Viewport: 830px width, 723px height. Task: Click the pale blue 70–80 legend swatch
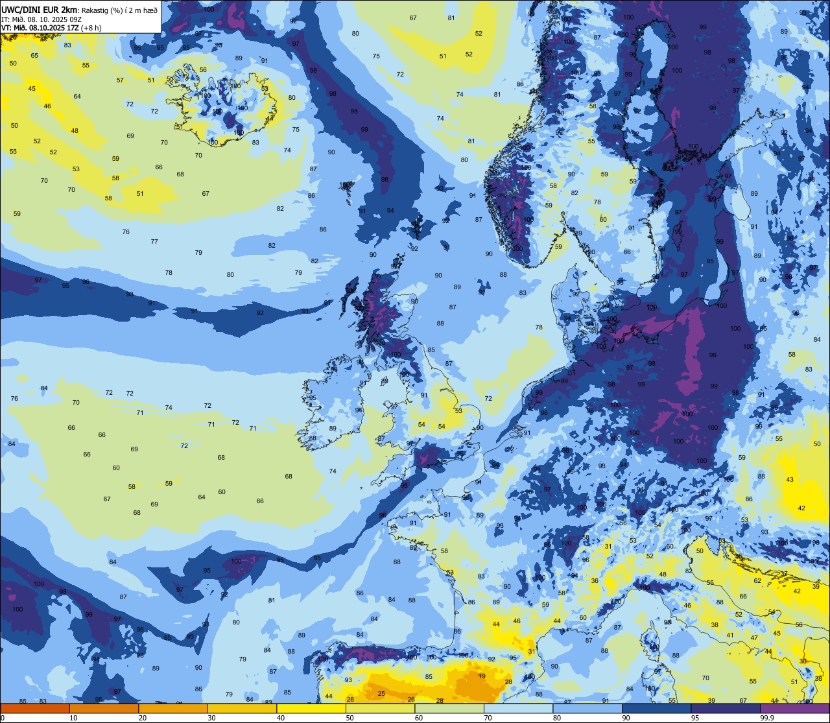coord(518,708)
